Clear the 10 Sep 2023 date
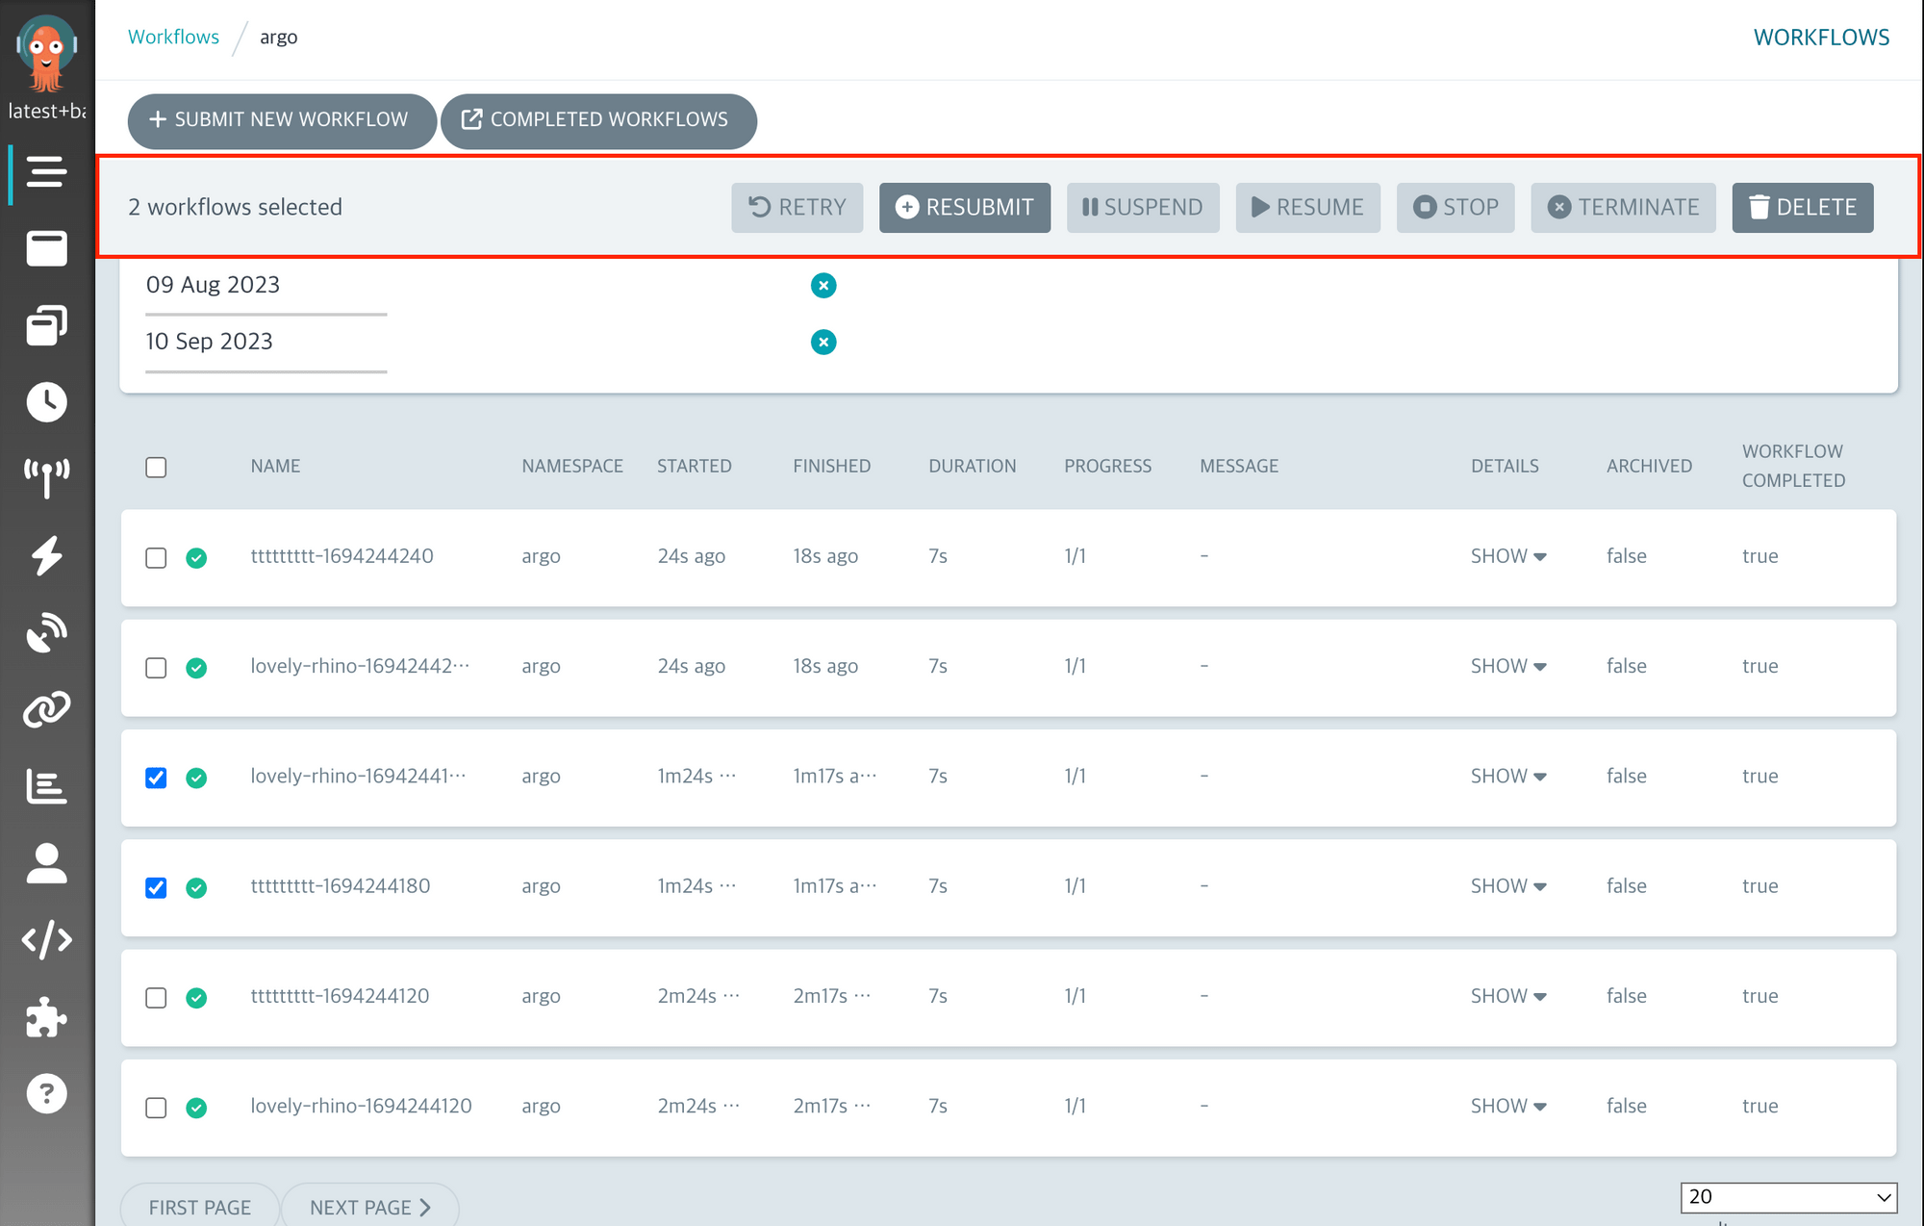The height and width of the screenshot is (1226, 1924). (823, 342)
